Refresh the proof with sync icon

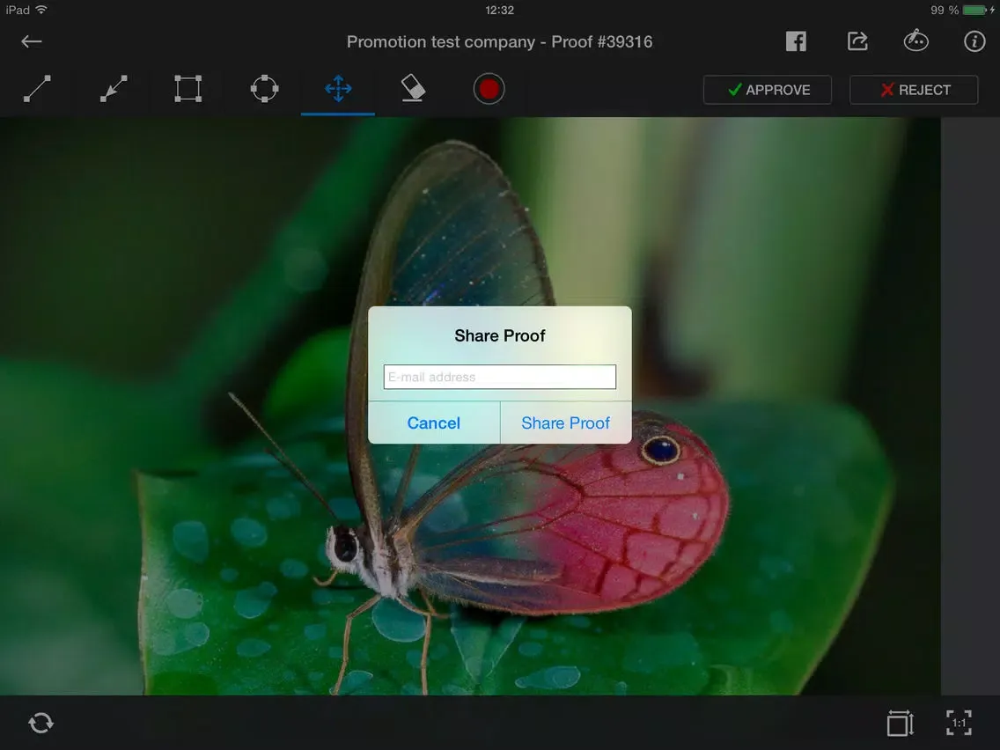click(40, 724)
